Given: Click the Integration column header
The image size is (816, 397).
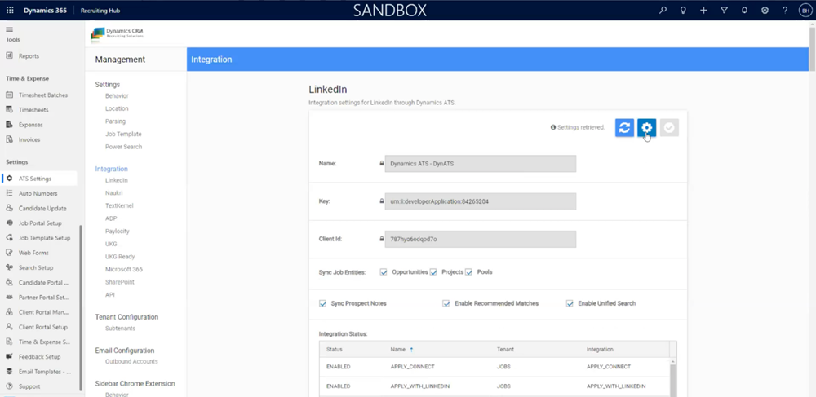Looking at the screenshot, I should (x=600, y=349).
